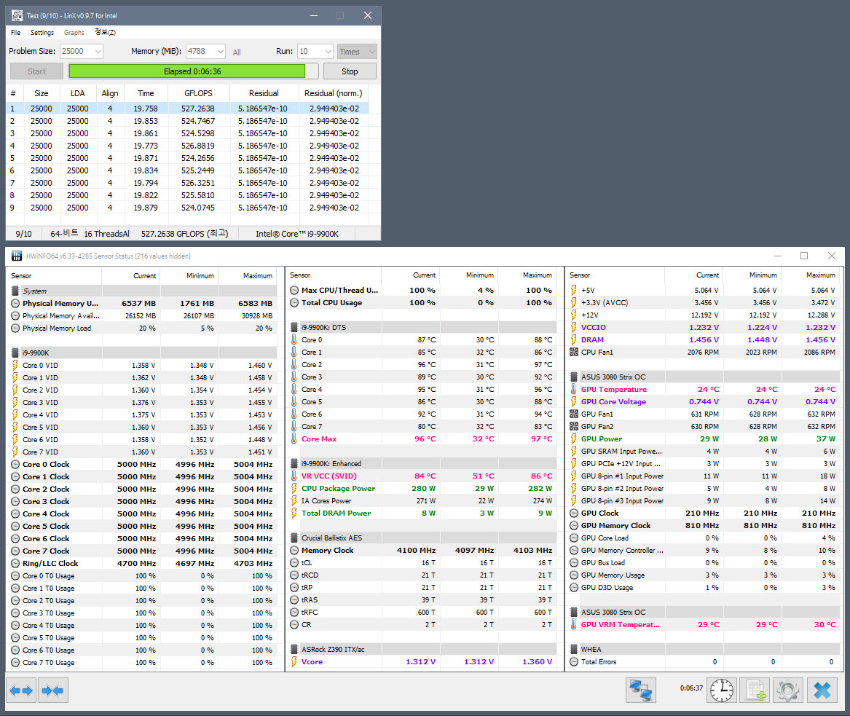Click the Memory Clock circle icon
Image resolution: width=850 pixels, height=716 pixels.
tap(294, 550)
